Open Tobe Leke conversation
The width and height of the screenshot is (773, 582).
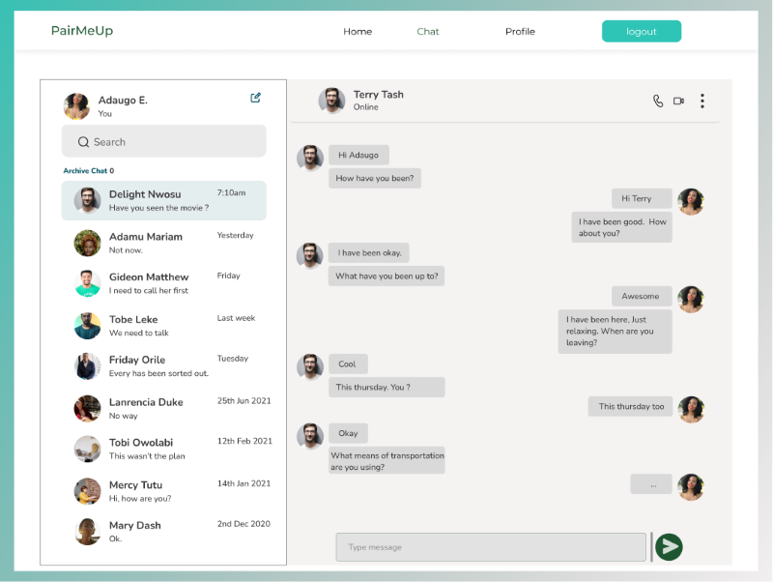(163, 326)
